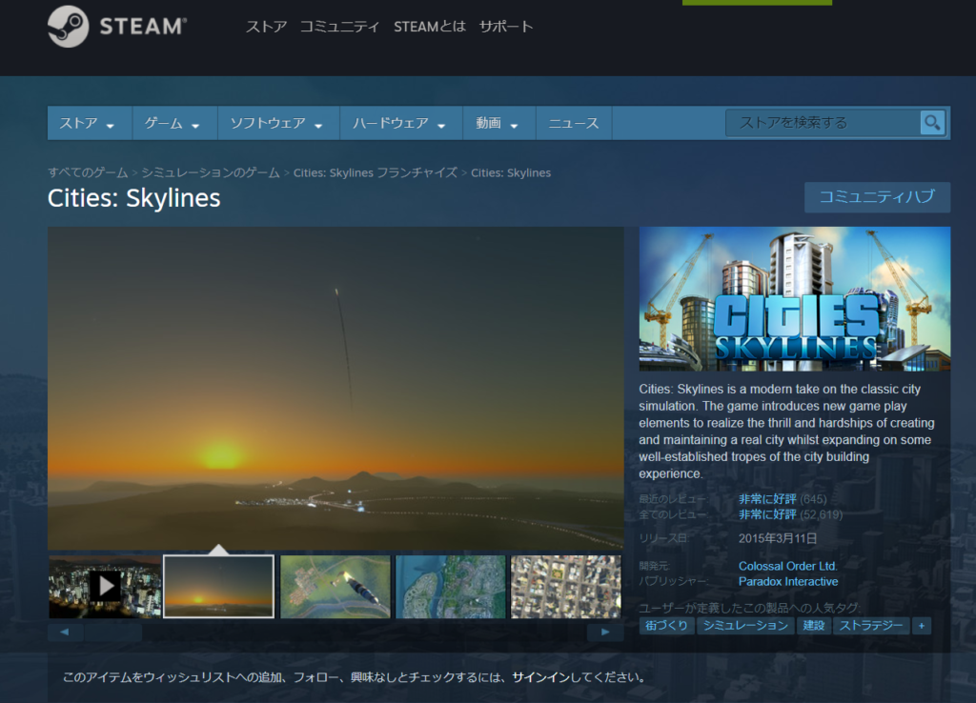Click inside the store search field
This screenshot has height=703, width=976.
(822, 123)
